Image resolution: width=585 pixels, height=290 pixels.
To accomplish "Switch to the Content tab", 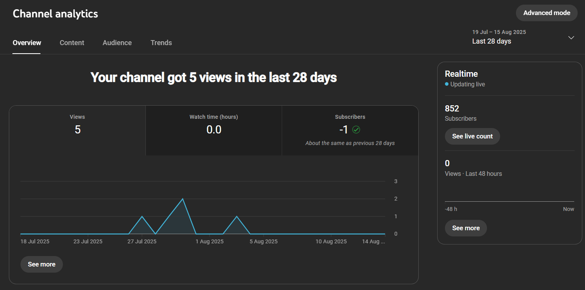I will point(72,42).
